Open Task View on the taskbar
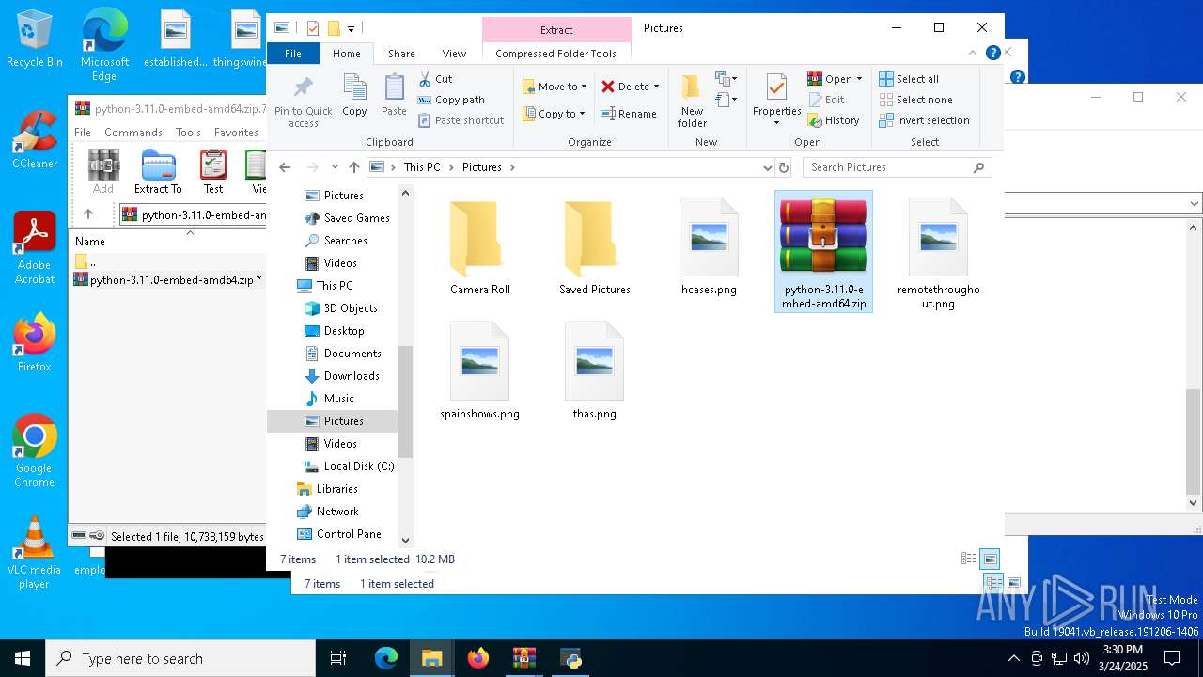Screen dimensions: 1203x677 click(338, 658)
